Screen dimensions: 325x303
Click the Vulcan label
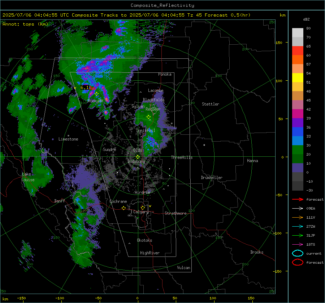(x=184, y=268)
